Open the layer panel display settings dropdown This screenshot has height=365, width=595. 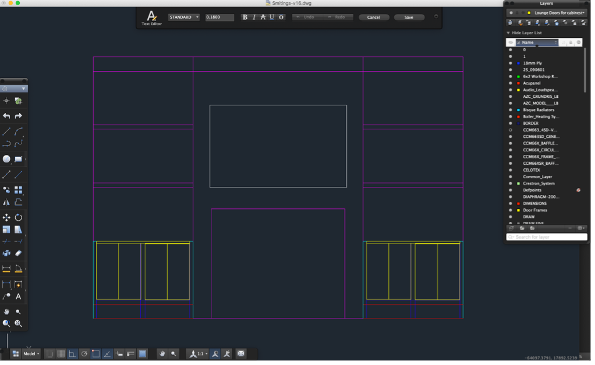pyautogui.click(x=581, y=228)
